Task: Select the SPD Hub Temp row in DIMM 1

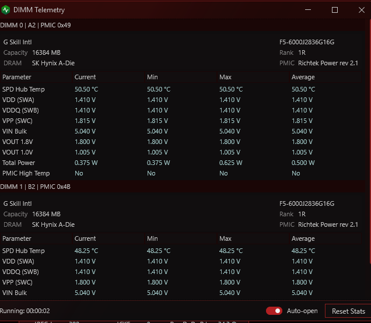Action: coord(181,251)
